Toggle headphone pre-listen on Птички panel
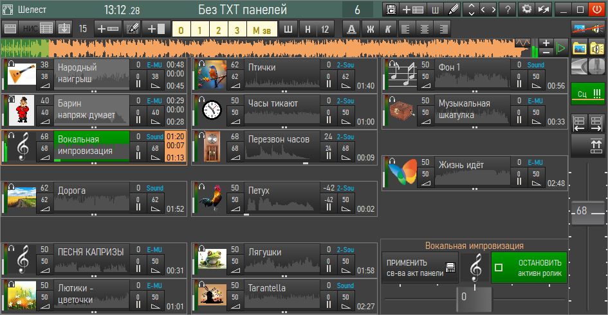The image size is (608, 315). 201,63
